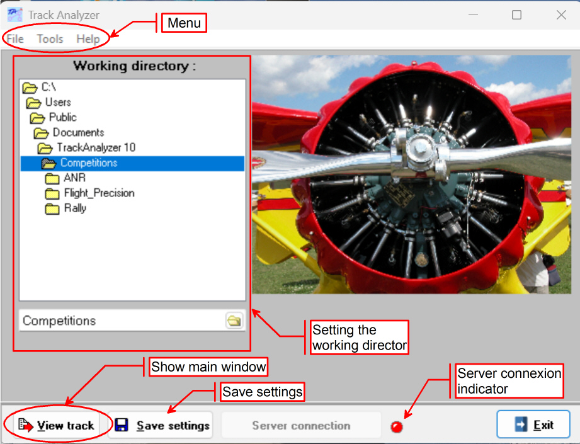This screenshot has height=444, width=580.
Task: Click the browse folder icon beside Competitions field
Action: pyautogui.click(x=234, y=321)
